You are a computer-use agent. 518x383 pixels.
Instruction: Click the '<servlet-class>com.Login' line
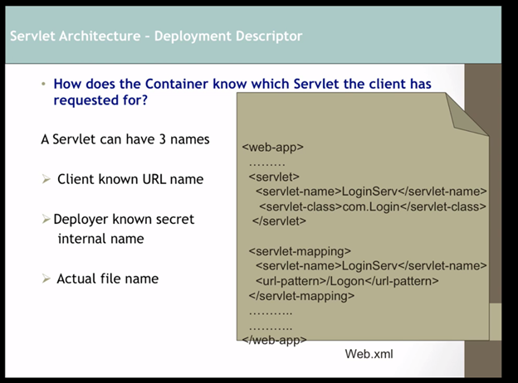click(373, 206)
